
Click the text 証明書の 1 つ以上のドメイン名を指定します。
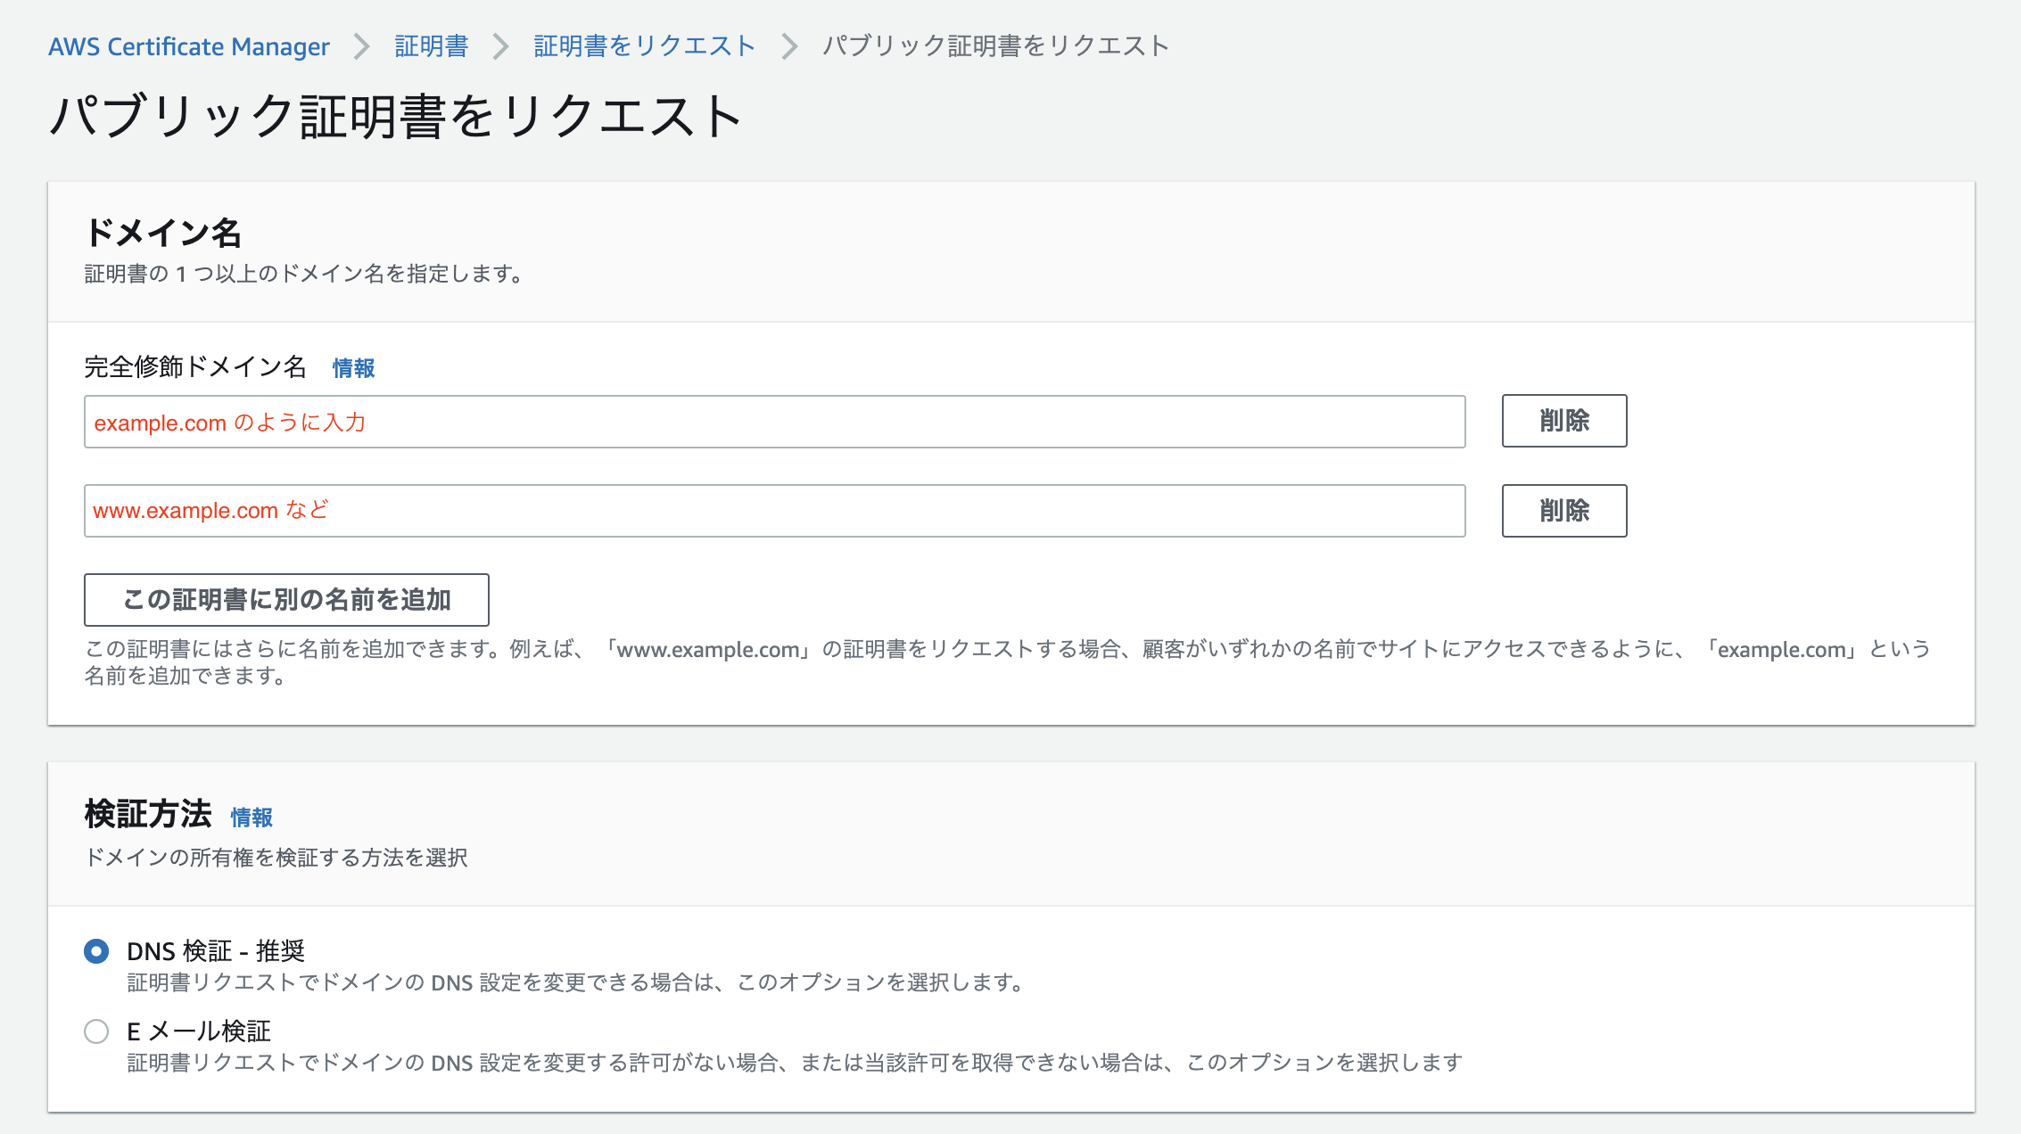click(303, 274)
